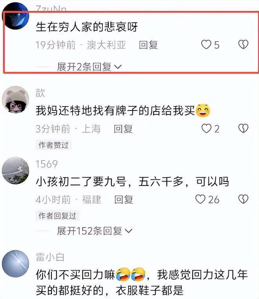Click the 作者回复过 tag
The width and height of the screenshot is (259, 299).
57,216
